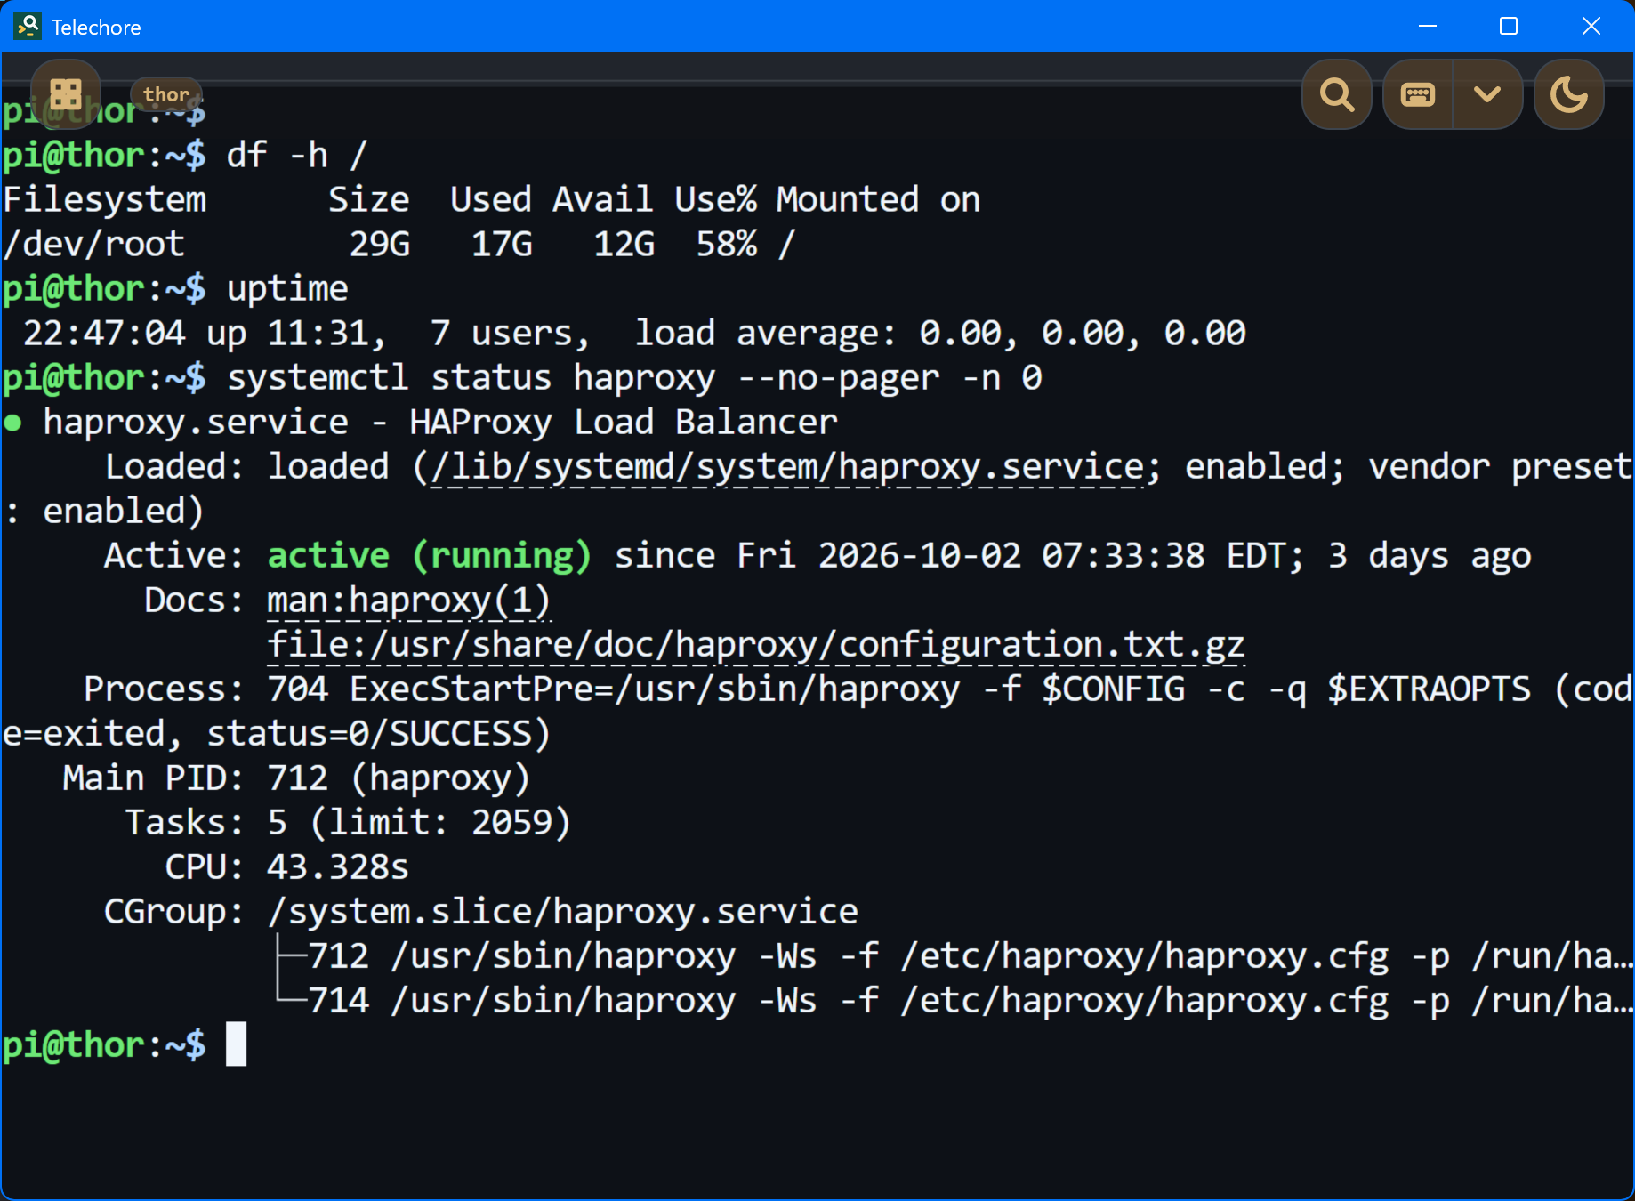Maximize the Telechore window
Viewport: 1635px width, 1201px height.
click(1509, 26)
